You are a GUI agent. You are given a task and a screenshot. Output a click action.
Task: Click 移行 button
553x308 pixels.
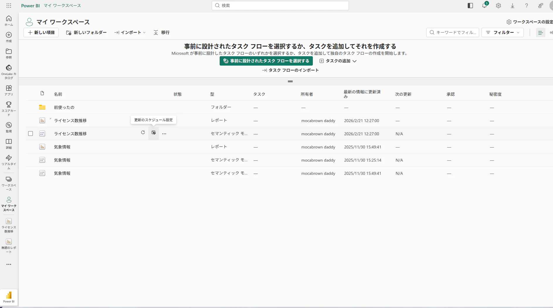(162, 32)
